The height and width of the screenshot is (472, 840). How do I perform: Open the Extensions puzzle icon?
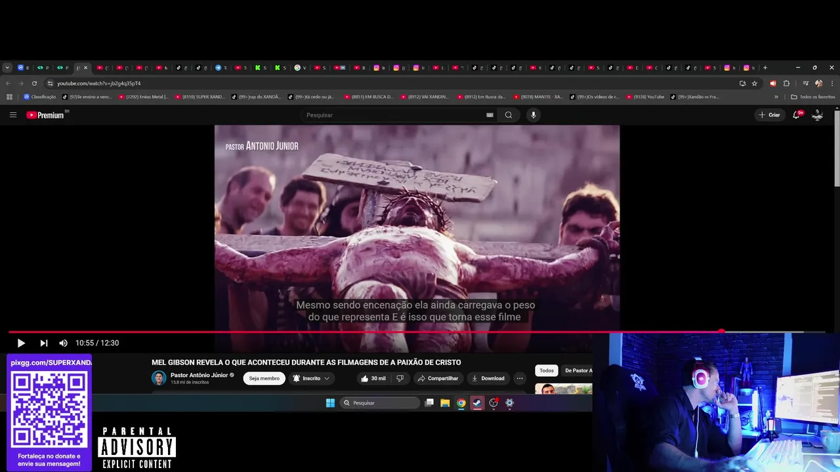point(786,83)
